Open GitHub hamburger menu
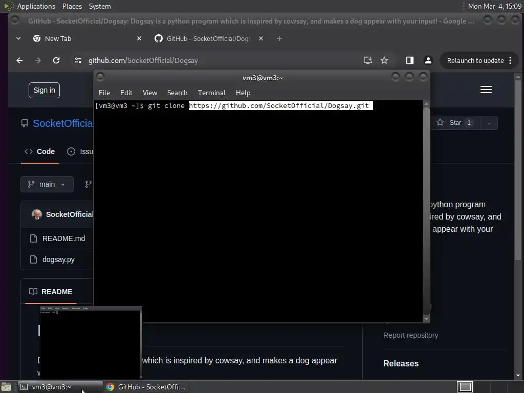 point(486,90)
